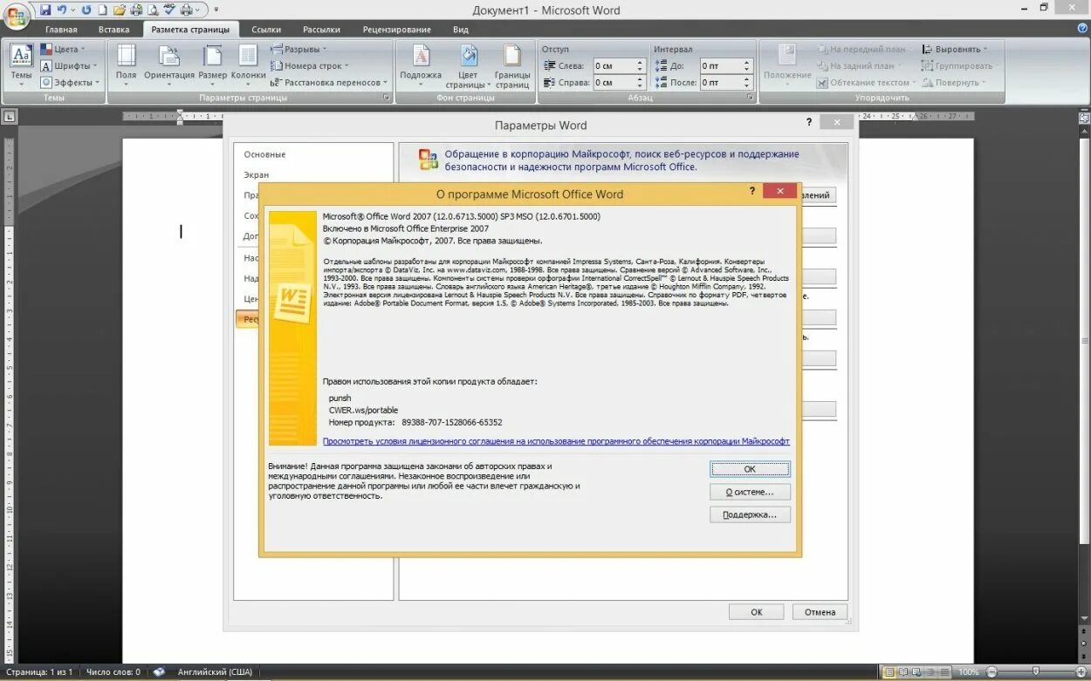Click Число слов: 0 in status bar

tap(113, 672)
